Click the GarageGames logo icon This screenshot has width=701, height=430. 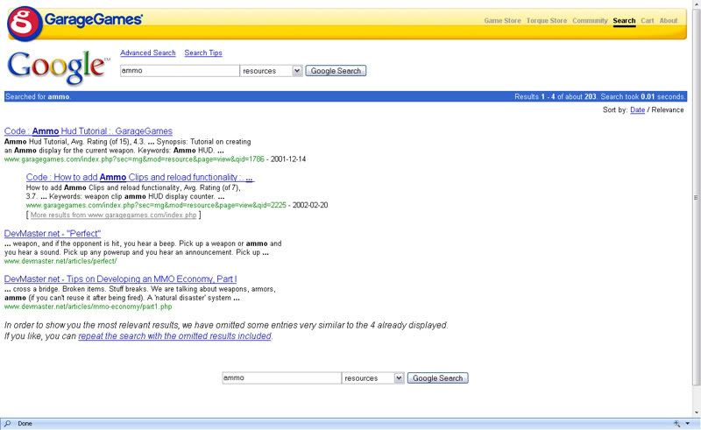click(23, 22)
